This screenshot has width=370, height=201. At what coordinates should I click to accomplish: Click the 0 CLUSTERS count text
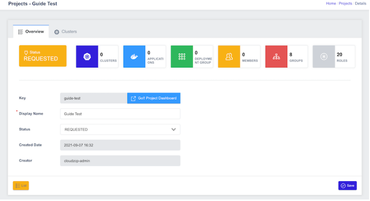[108, 57]
